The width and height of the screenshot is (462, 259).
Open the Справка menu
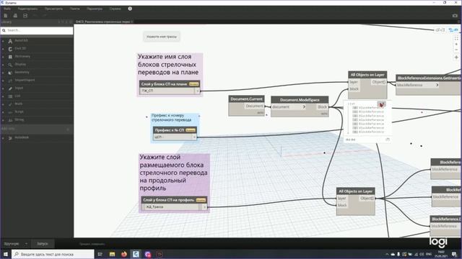coord(115,9)
